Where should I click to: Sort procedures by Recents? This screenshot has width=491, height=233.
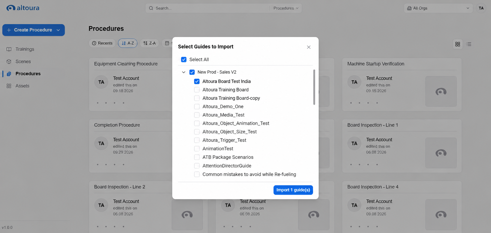(102, 43)
